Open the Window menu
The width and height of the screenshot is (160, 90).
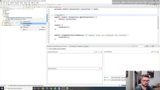point(33,3)
